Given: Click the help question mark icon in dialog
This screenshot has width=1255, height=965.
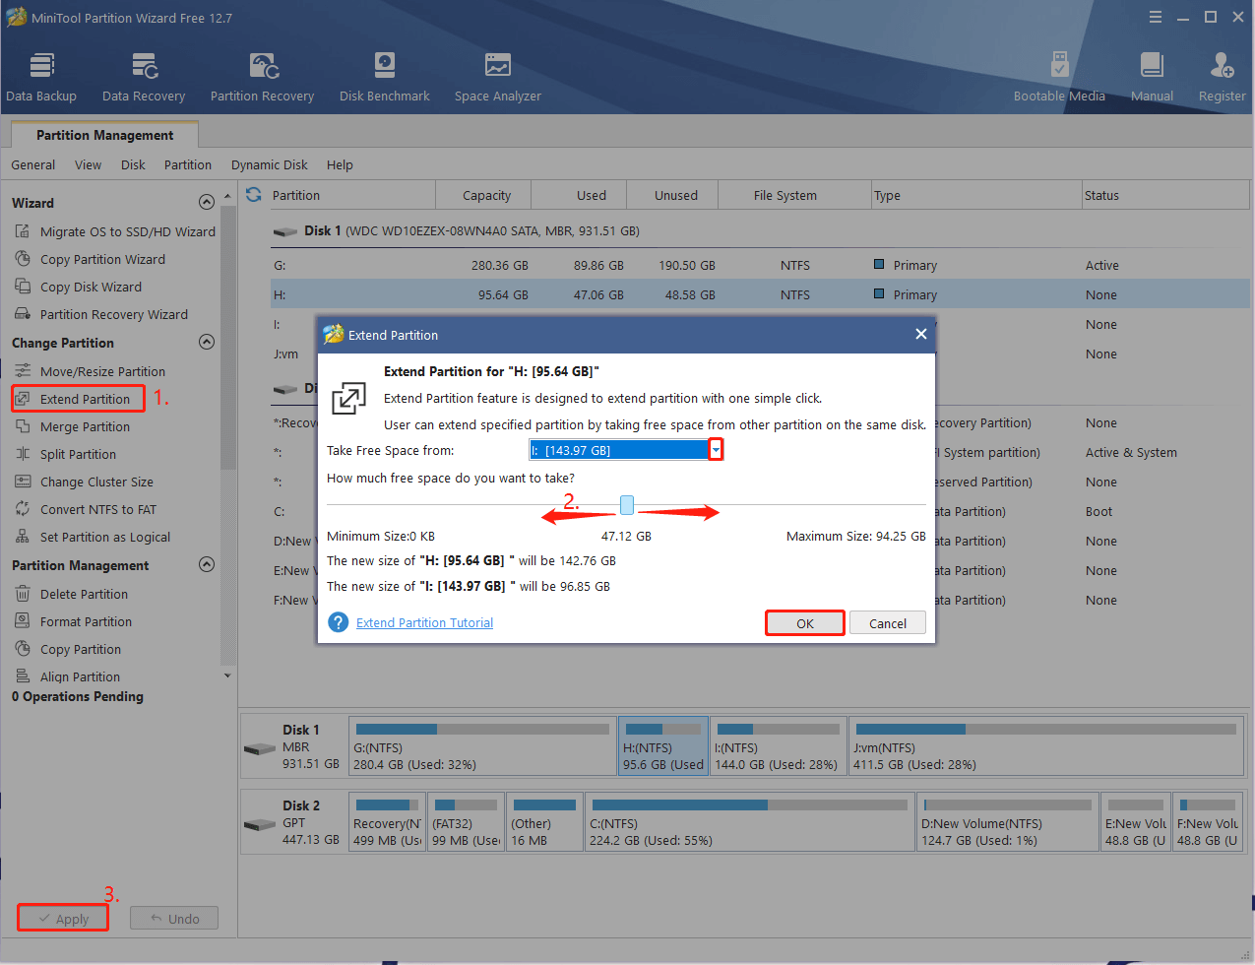Looking at the screenshot, I should (339, 622).
